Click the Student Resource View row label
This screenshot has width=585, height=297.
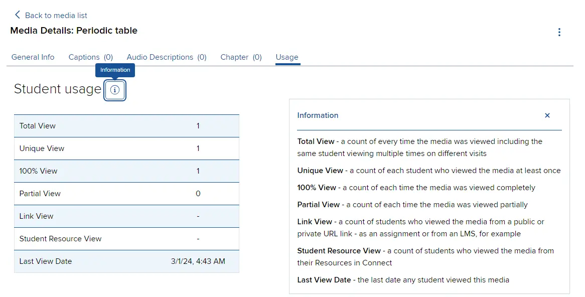point(60,239)
